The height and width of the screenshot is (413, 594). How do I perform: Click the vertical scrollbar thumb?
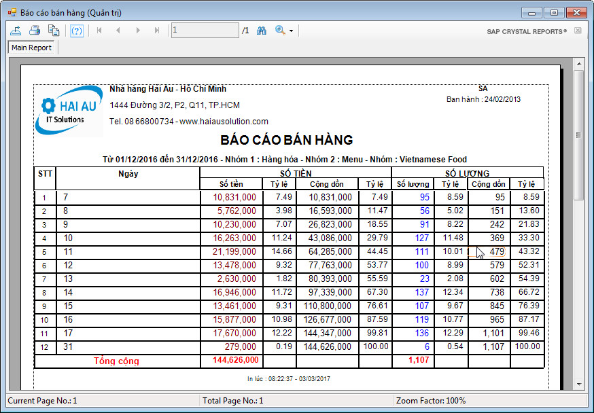point(579,135)
